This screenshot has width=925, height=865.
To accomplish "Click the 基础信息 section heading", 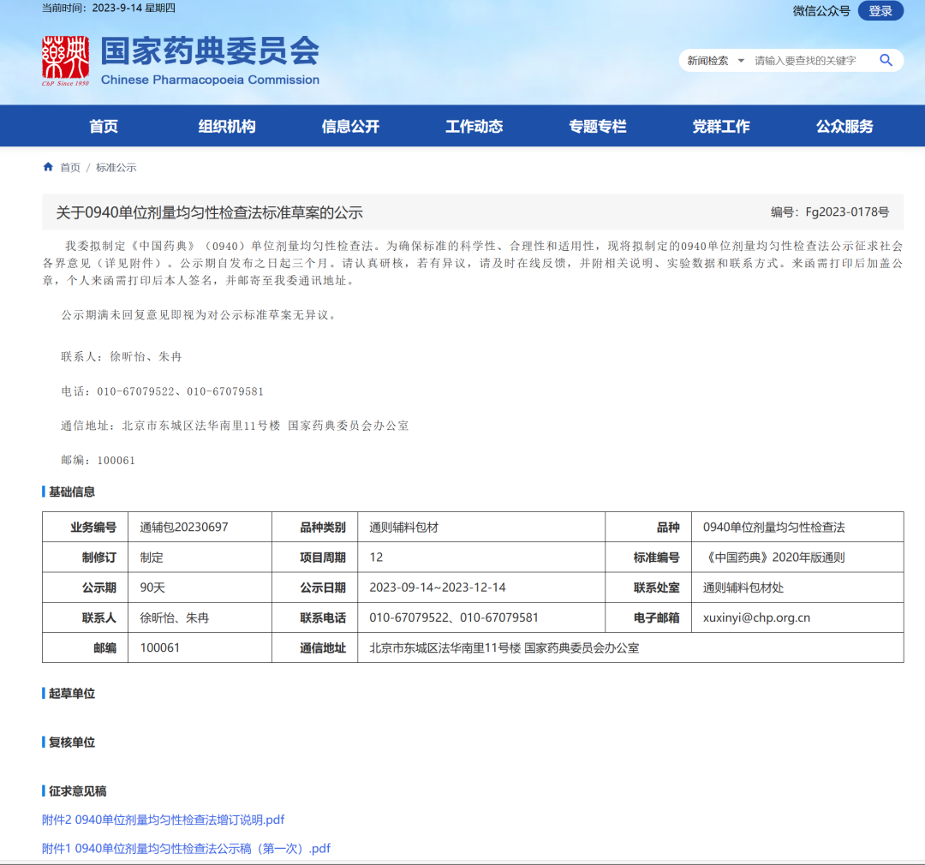I will click(x=71, y=492).
